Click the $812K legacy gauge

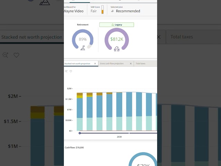(117, 39)
